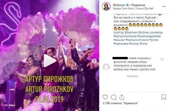This screenshot has height=111, width=169.
Task: Click the Подписки following button
Action: [x=138, y=5]
